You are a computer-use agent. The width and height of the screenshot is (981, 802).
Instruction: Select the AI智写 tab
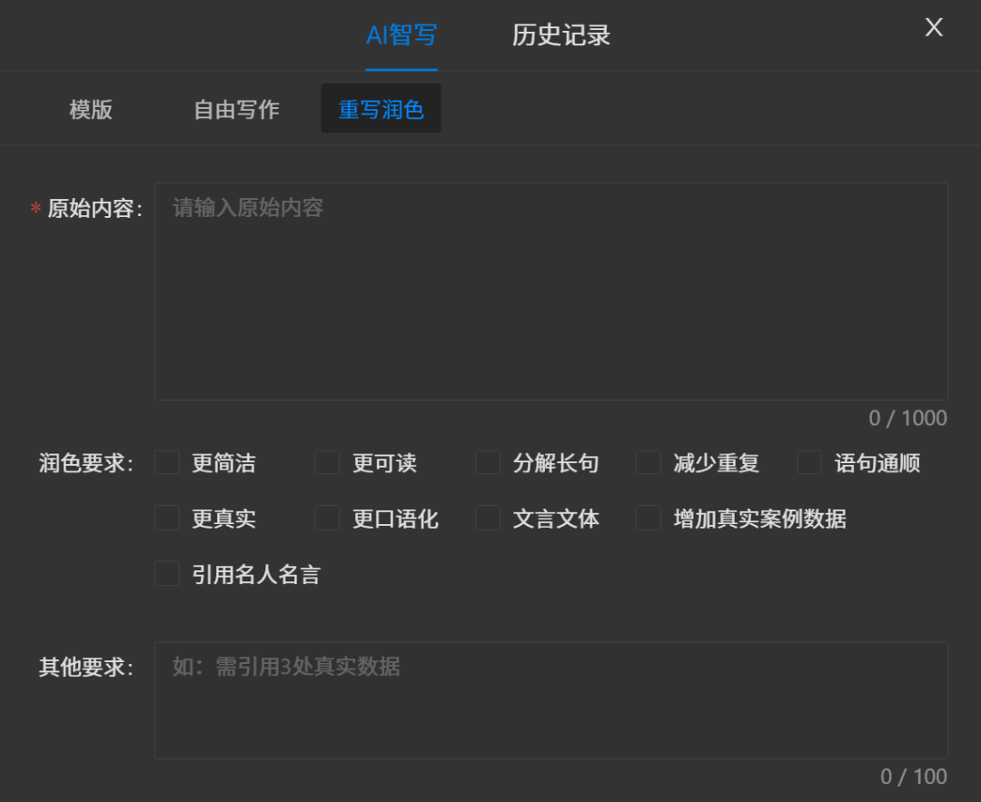coord(401,35)
